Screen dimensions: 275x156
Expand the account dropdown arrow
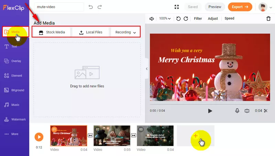271,7
